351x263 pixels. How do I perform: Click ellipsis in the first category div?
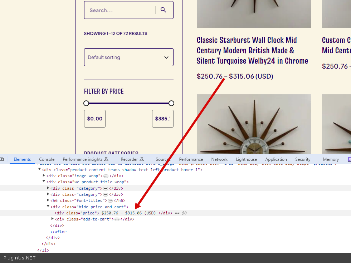click(x=106, y=188)
